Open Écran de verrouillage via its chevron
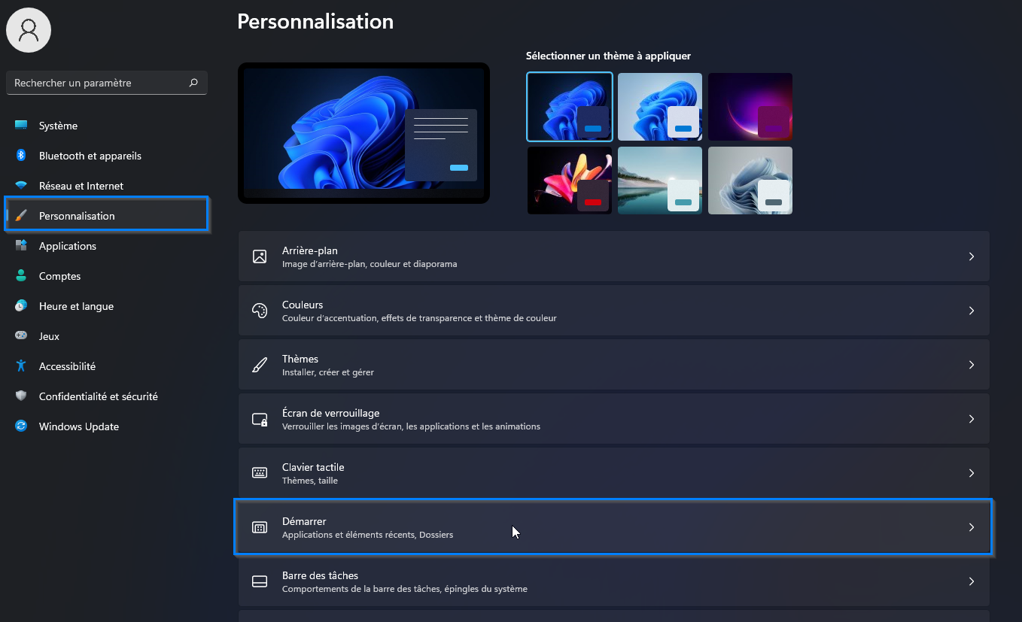The width and height of the screenshot is (1022, 622). 972,419
